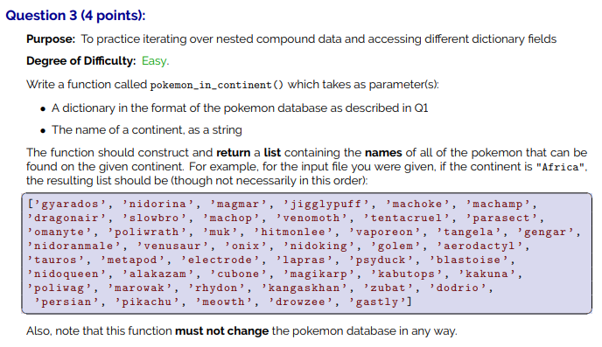The height and width of the screenshot is (347, 602).
Task: Click 'venomoth' in the code box
Action: click(311, 219)
